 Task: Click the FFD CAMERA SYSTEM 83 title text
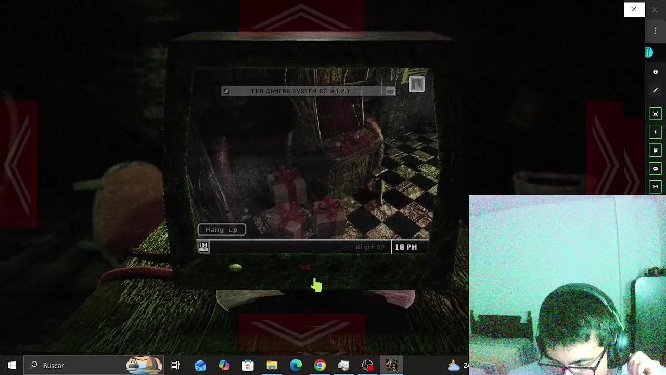coord(300,91)
